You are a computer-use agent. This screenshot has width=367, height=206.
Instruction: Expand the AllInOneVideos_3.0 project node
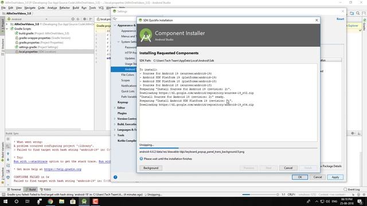click(7, 24)
